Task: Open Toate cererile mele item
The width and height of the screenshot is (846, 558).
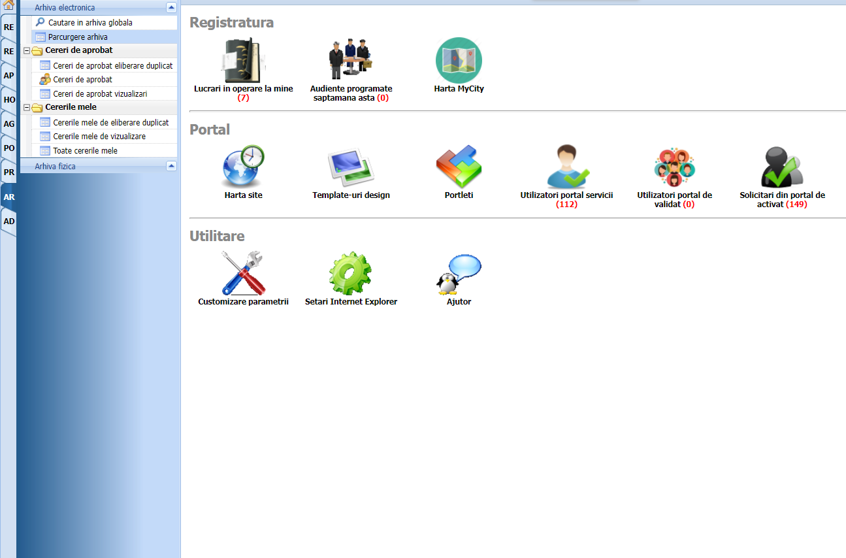Action: tap(85, 151)
